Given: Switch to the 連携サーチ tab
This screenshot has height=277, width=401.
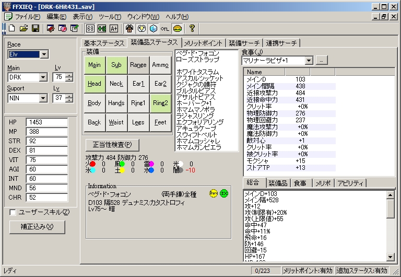Looking at the screenshot, I should coord(281,43).
